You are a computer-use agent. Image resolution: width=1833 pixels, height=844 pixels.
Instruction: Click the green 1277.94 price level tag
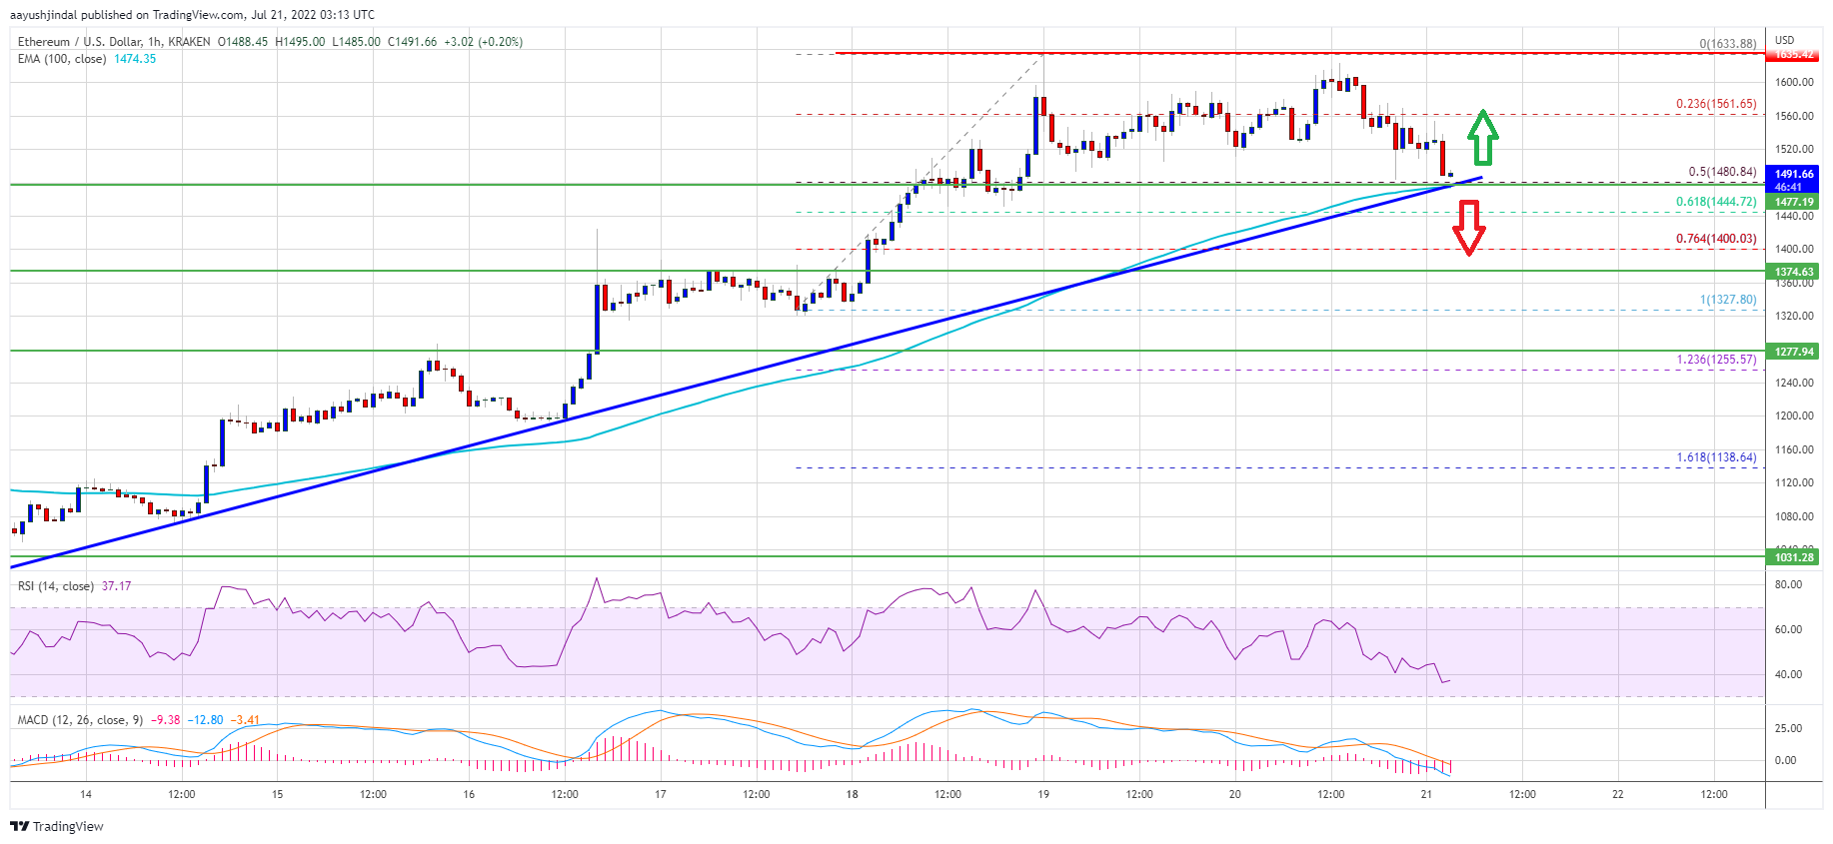point(1793,352)
